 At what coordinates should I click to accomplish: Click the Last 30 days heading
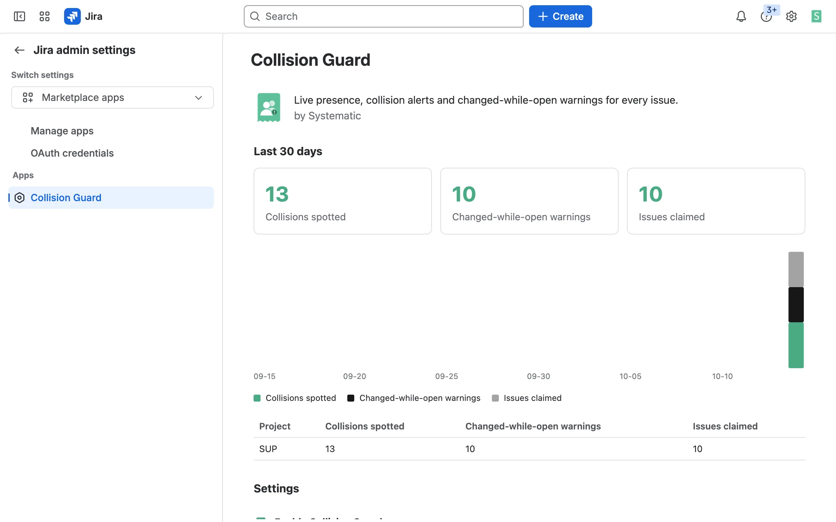click(x=288, y=151)
